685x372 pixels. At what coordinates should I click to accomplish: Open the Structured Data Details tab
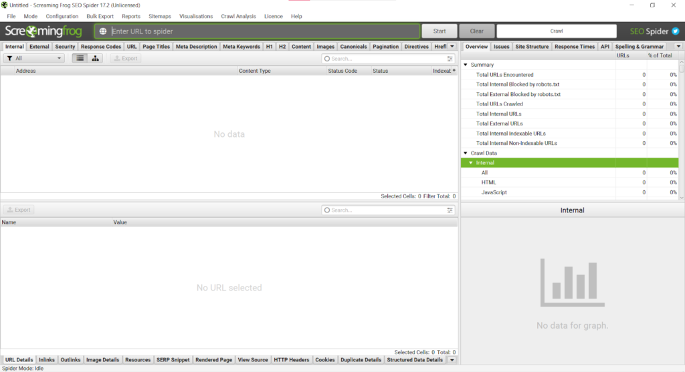(415, 360)
